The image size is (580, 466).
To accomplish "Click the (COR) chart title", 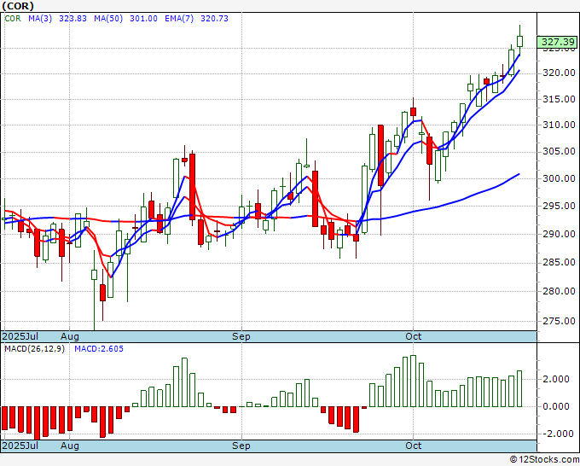I will click(x=18, y=6).
